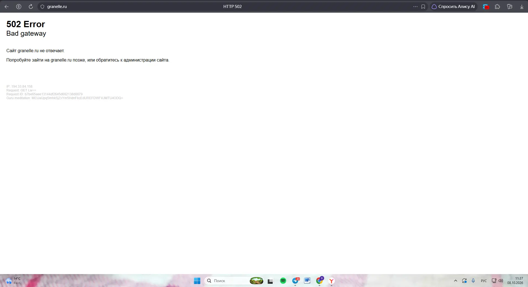
Task: Open the tab panel icon beside downloads
Action: pyautogui.click(x=510, y=7)
